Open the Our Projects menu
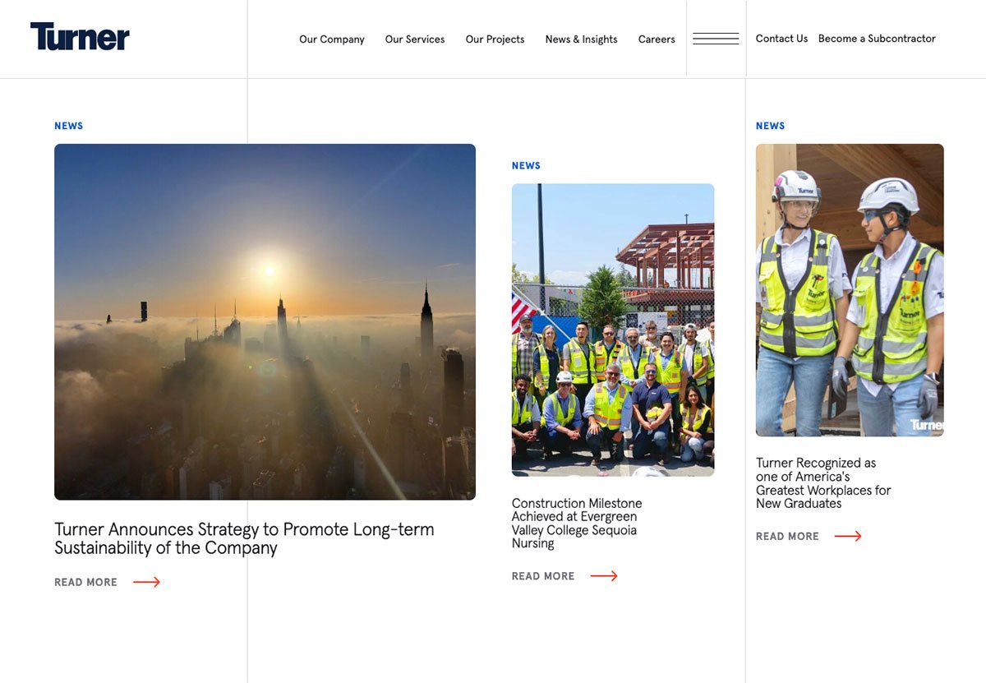The image size is (986, 683). 495,39
